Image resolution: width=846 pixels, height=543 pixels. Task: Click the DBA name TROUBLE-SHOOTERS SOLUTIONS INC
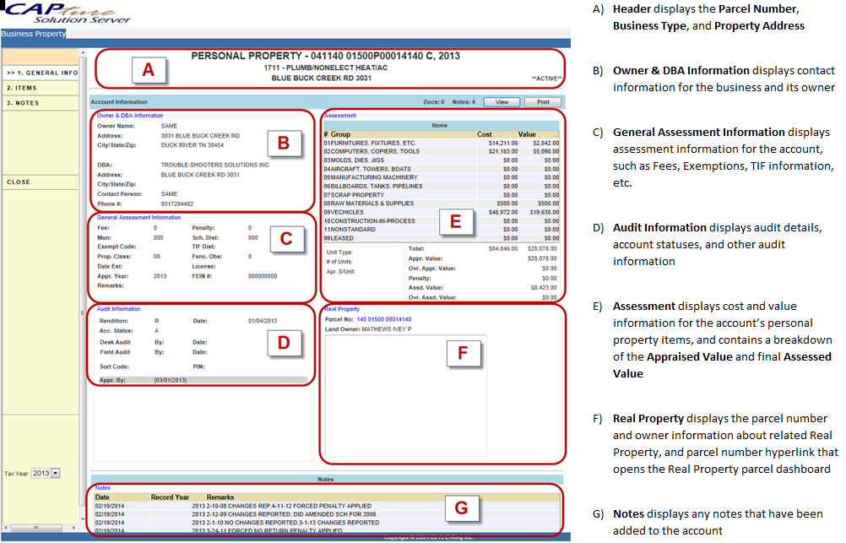pyautogui.click(x=214, y=165)
